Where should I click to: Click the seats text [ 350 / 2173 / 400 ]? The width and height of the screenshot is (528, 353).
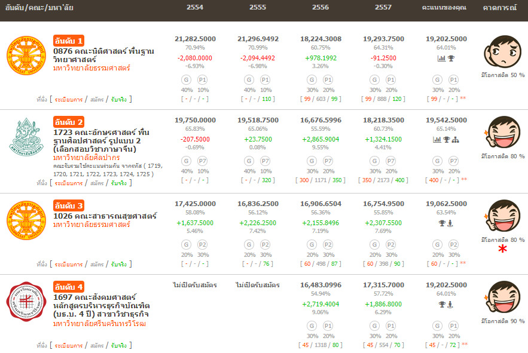click(x=383, y=180)
